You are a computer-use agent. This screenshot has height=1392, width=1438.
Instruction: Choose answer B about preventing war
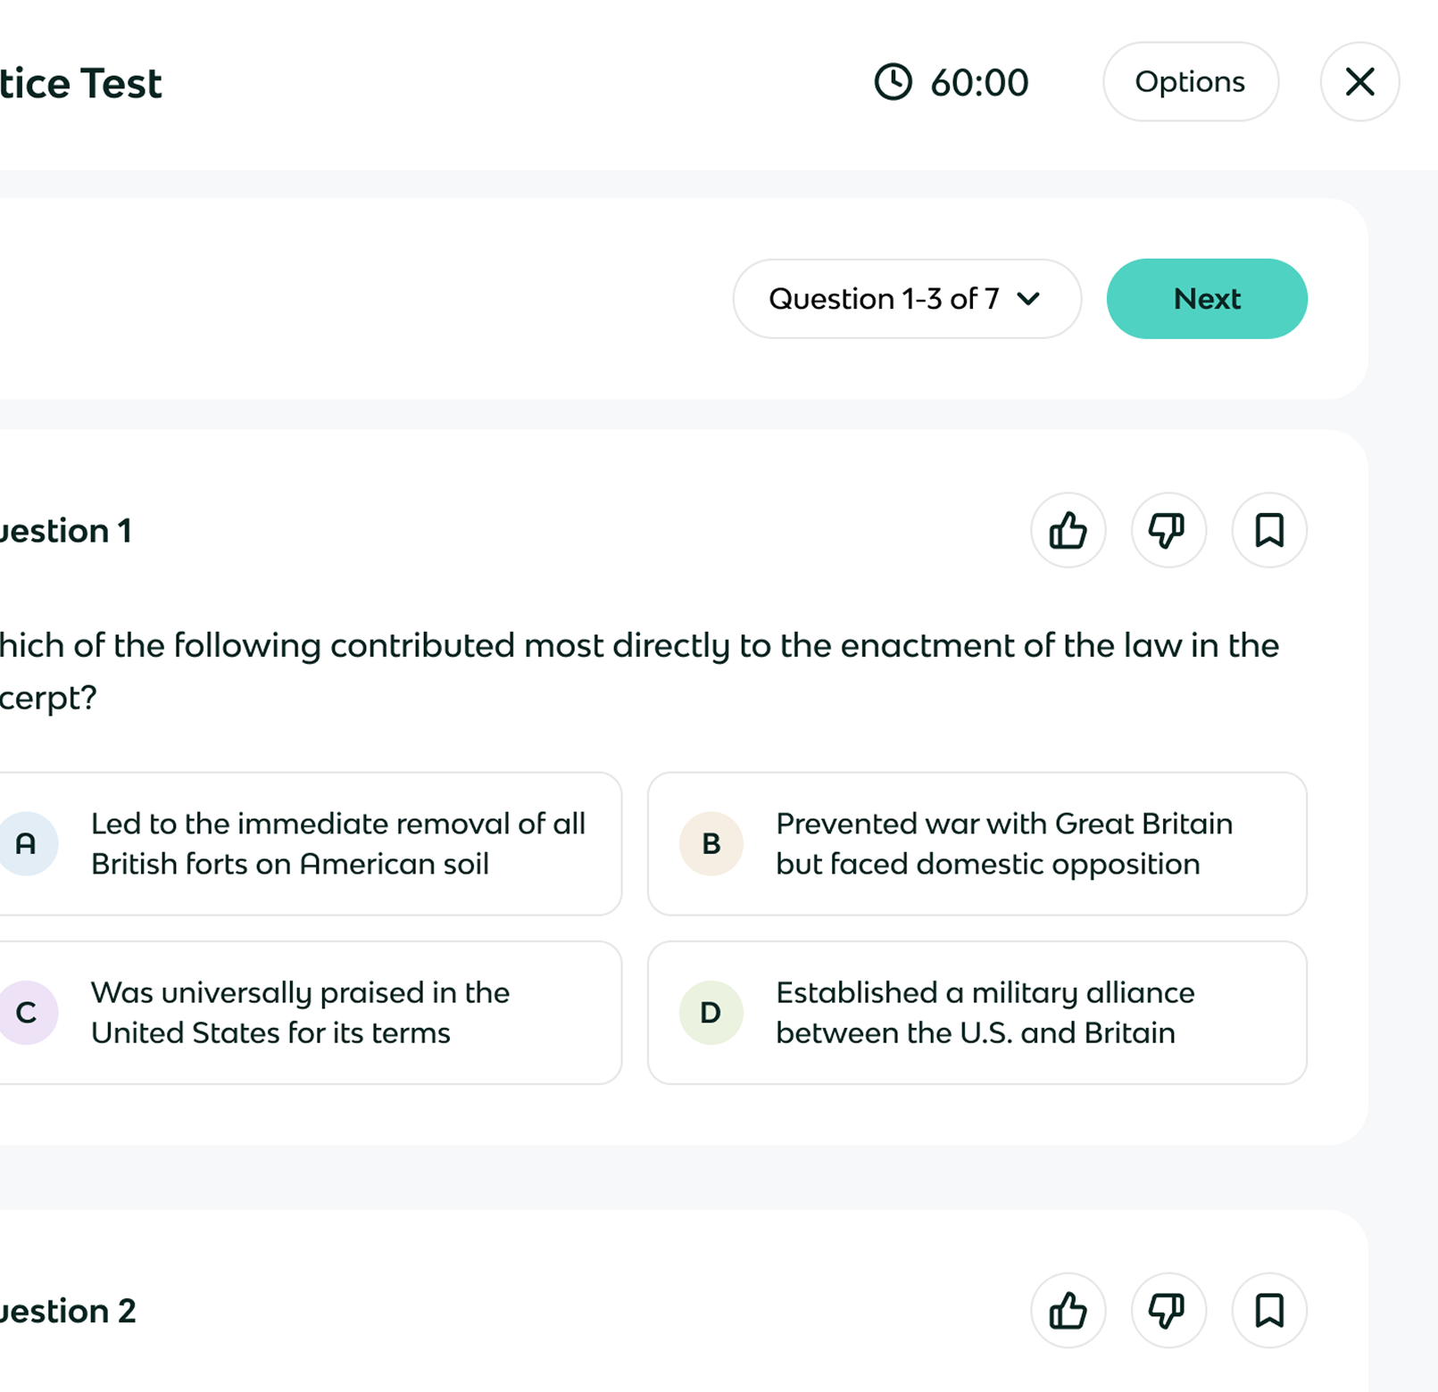1003,843
